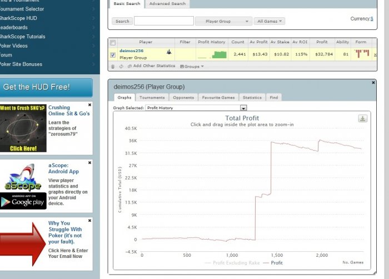Click the Get the HUD Free button
Image resolution: width=389 pixels, height=279 pixels.
[x=46, y=88]
